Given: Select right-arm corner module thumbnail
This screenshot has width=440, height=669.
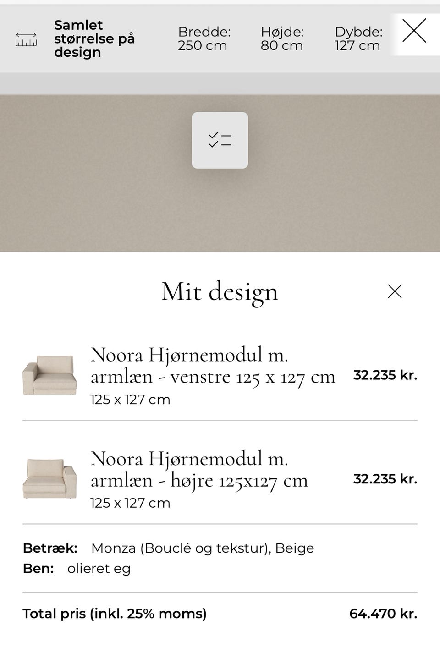Looking at the screenshot, I should pyautogui.click(x=49, y=479).
